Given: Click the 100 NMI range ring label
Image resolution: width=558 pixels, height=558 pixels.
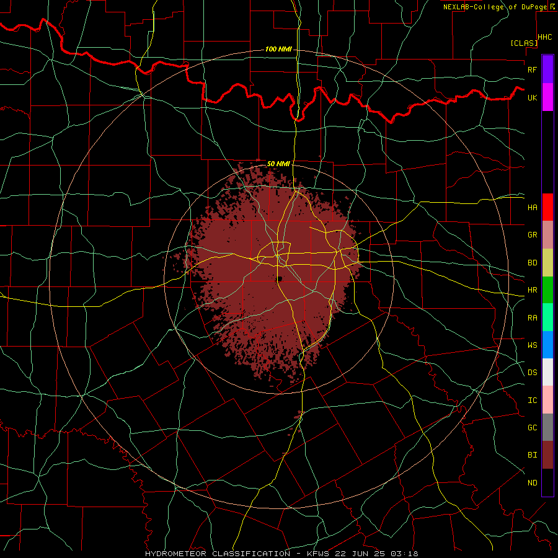Looking at the screenshot, I should pyautogui.click(x=278, y=49).
